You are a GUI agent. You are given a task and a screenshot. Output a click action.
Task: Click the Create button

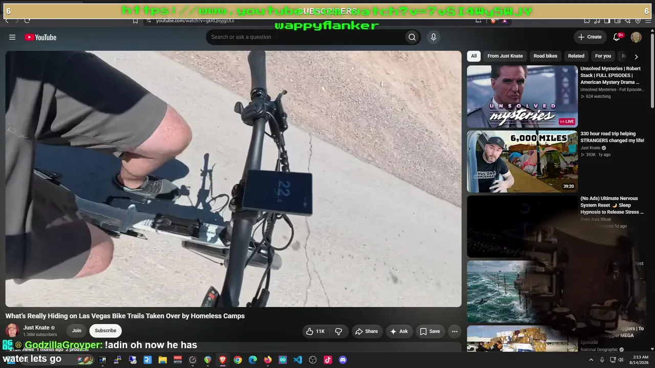coord(589,37)
